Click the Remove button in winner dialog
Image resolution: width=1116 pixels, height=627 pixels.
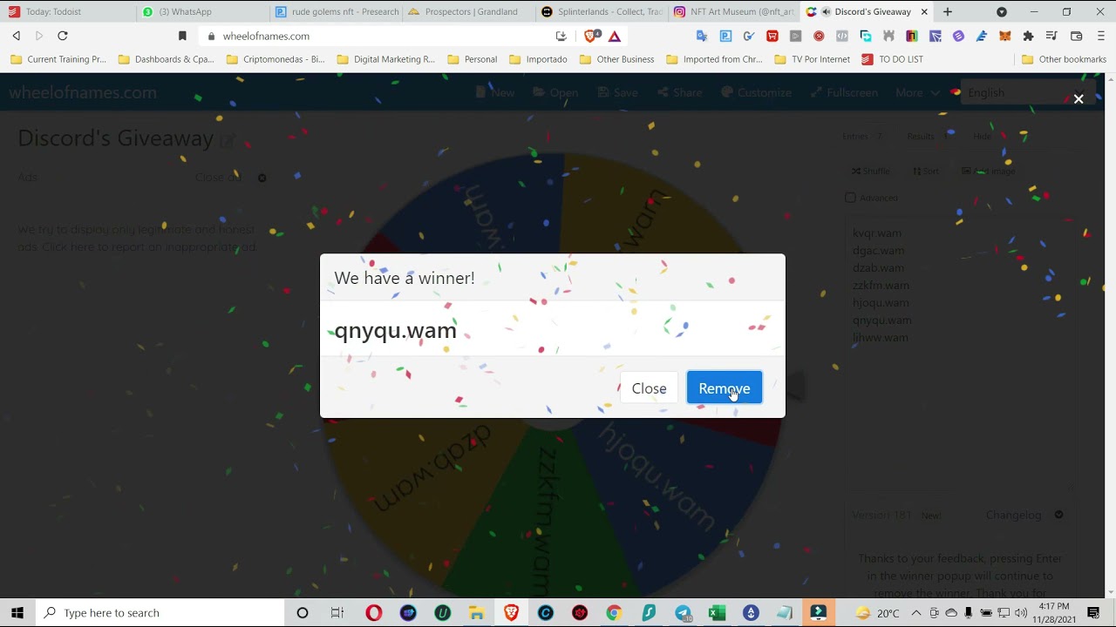point(725,388)
